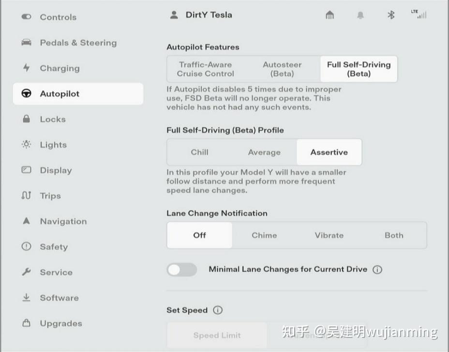
Task: Click the steering wheel Autopilot icon
Action: tap(26, 94)
